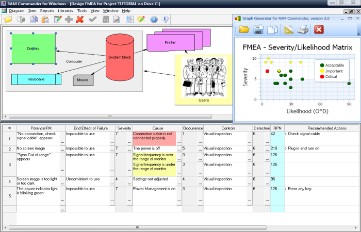
Task: Click the Cause column header
Action: (x=157, y=128)
